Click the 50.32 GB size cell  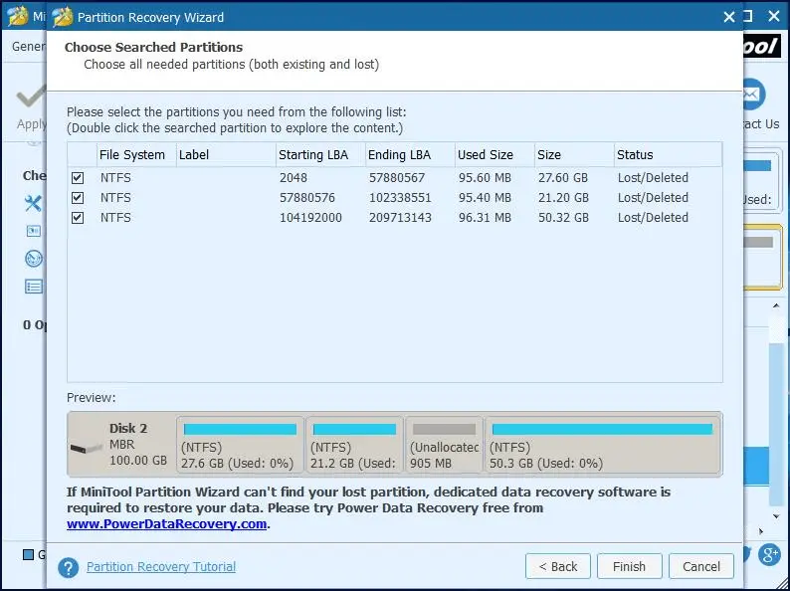(563, 218)
